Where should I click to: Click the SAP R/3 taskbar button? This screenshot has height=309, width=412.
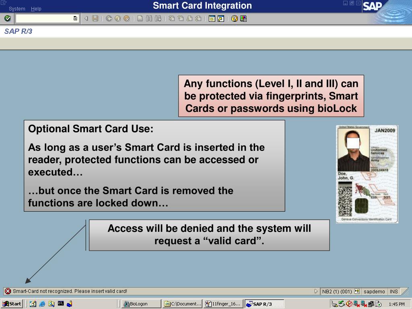tap(264, 304)
